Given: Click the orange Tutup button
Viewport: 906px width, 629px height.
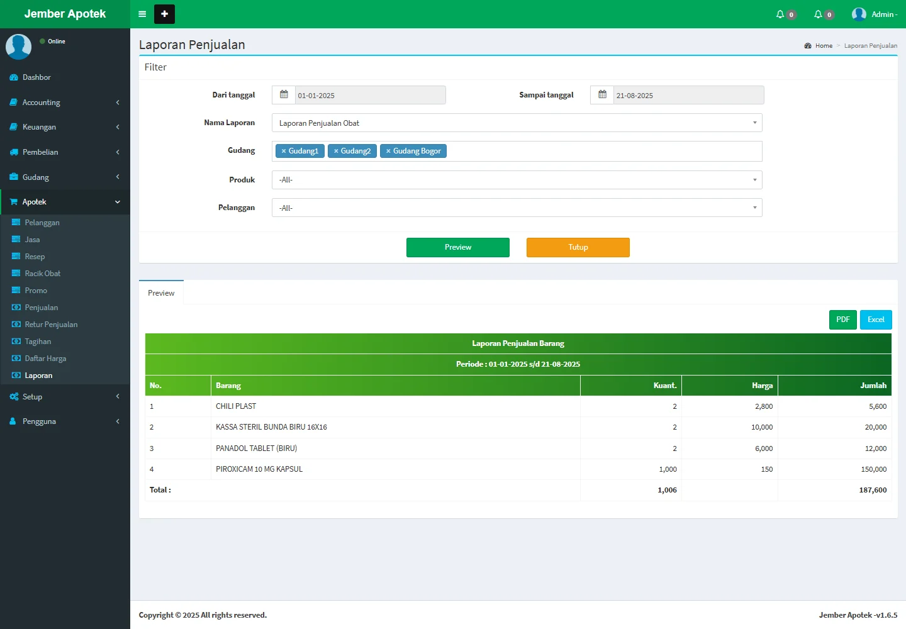Looking at the screenshot, I should click(x=578, y=247).
